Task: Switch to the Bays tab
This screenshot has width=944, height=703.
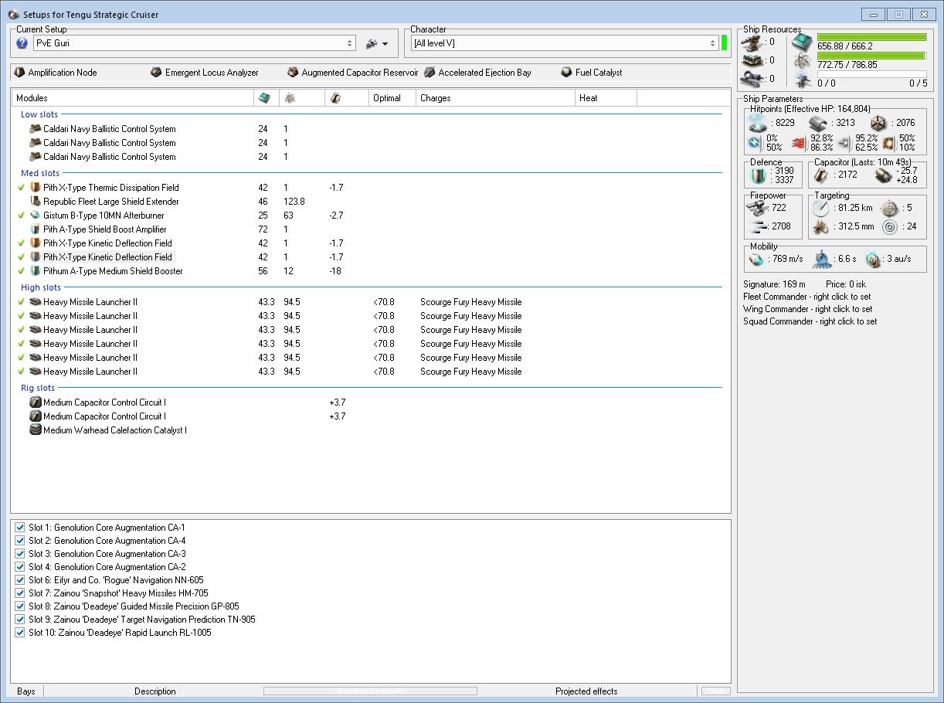Action: click(26, 691)
